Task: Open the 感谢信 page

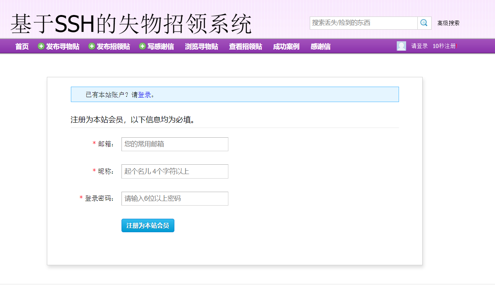Action: click(320, 47)
